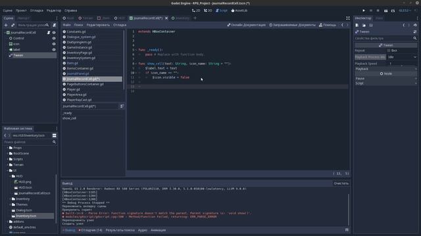Enable the Repeat checkbox for Tween
This screenshot has height=236, width=421.
tap(389, 50)
